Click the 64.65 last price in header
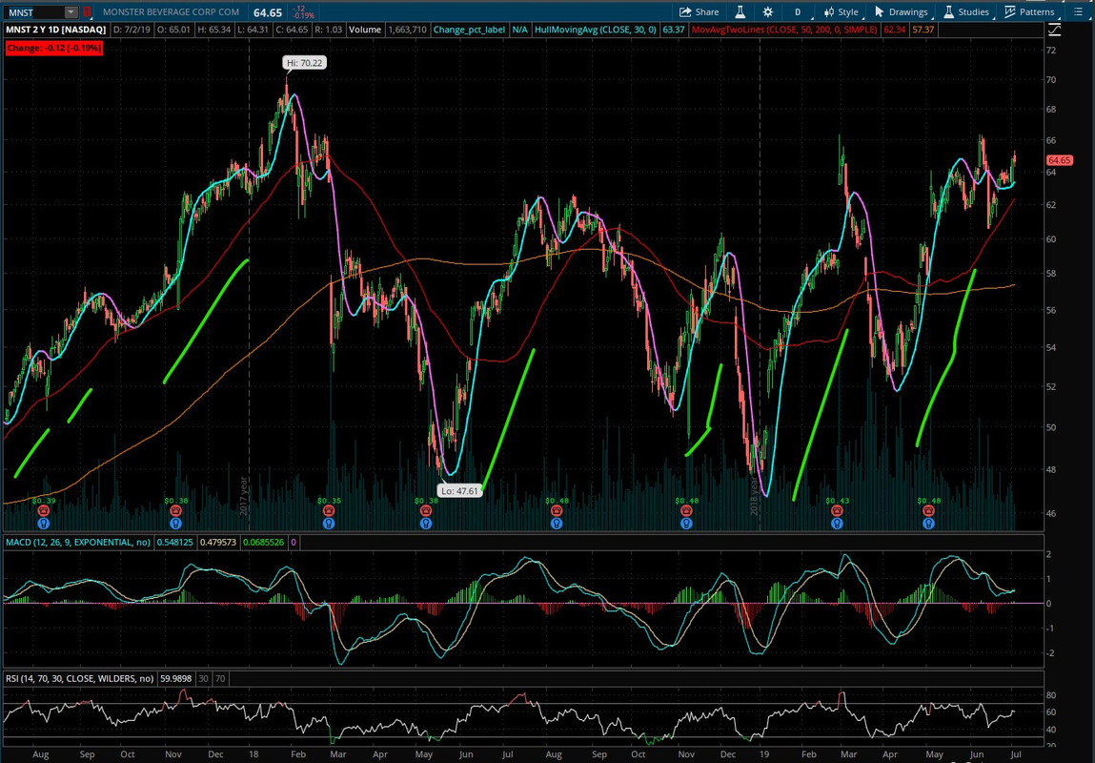Image resolution: width=1095 pixels, height=763 pixels. 268,12
